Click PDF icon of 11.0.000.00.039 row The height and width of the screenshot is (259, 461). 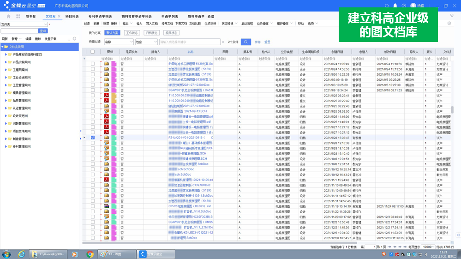[107, 95]
